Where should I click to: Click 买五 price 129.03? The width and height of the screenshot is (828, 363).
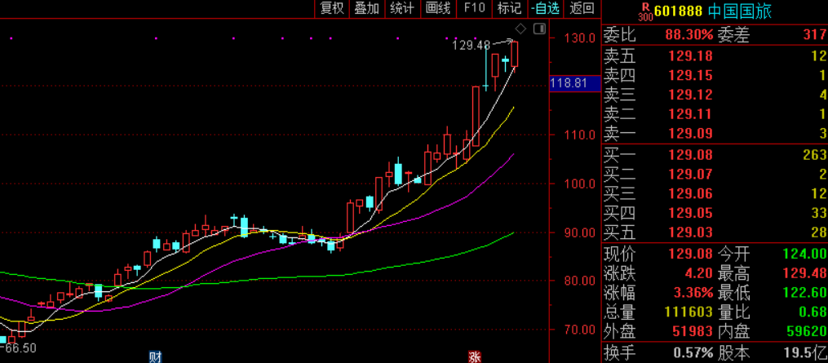690,232
